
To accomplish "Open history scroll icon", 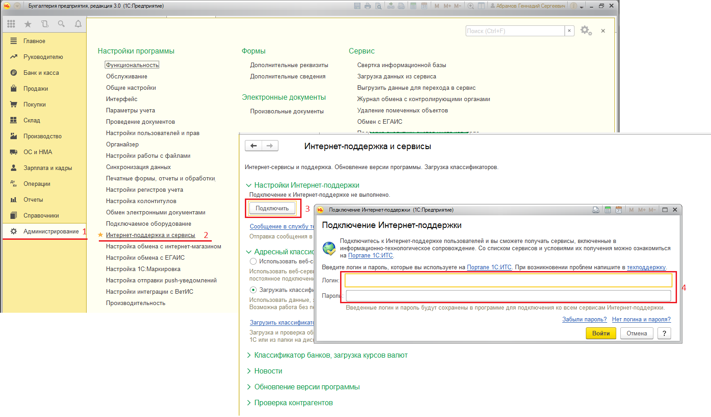I will 44,24.
